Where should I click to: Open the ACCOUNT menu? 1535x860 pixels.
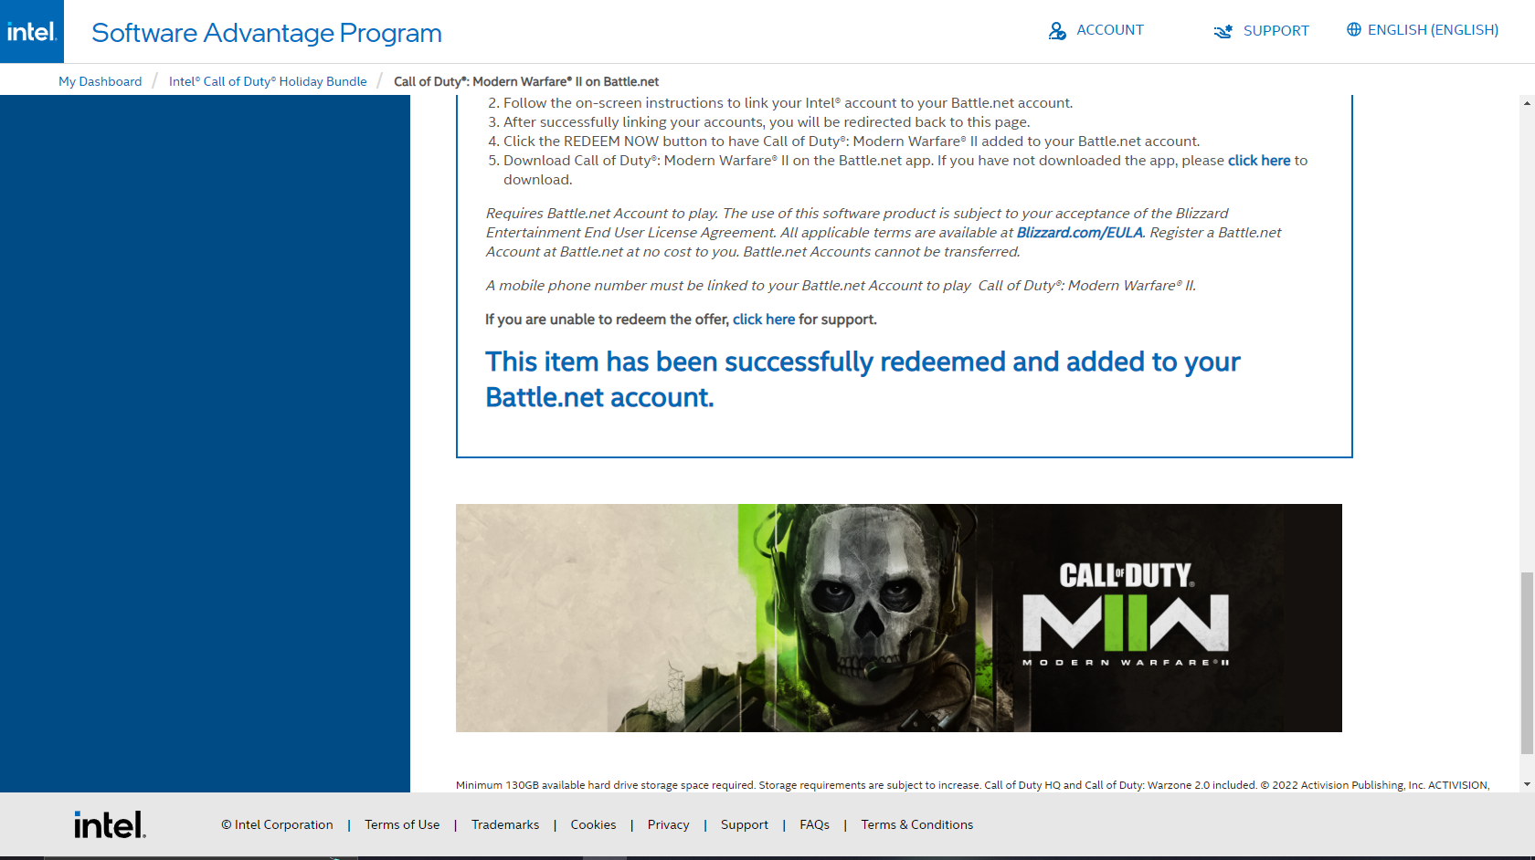coord(1109,30)
